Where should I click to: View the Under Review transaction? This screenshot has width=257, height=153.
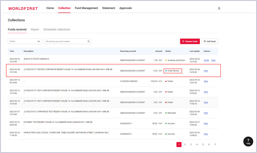(x=206, y=71)
